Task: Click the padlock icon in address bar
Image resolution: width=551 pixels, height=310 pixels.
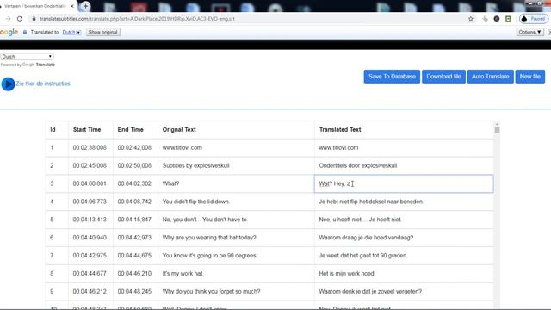Action: click(34, 19)
